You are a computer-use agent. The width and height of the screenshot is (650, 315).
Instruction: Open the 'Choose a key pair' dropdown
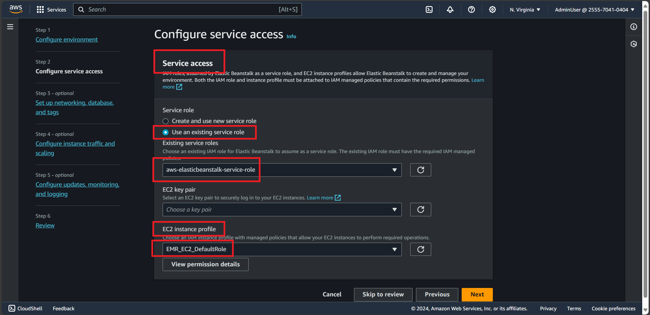coord(282,210)
